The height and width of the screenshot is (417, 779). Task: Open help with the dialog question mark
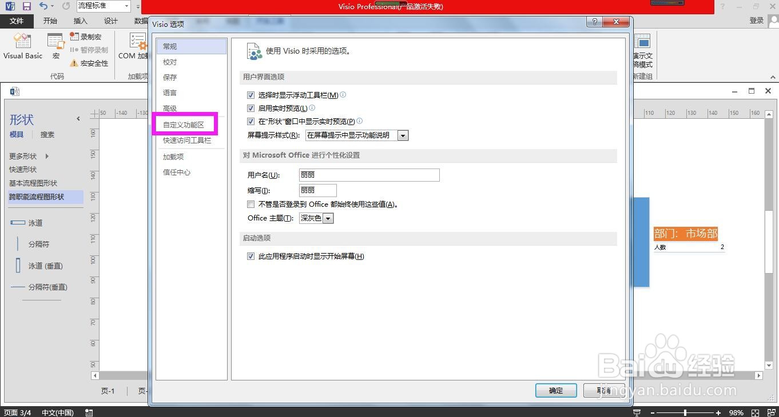(595, 22)
